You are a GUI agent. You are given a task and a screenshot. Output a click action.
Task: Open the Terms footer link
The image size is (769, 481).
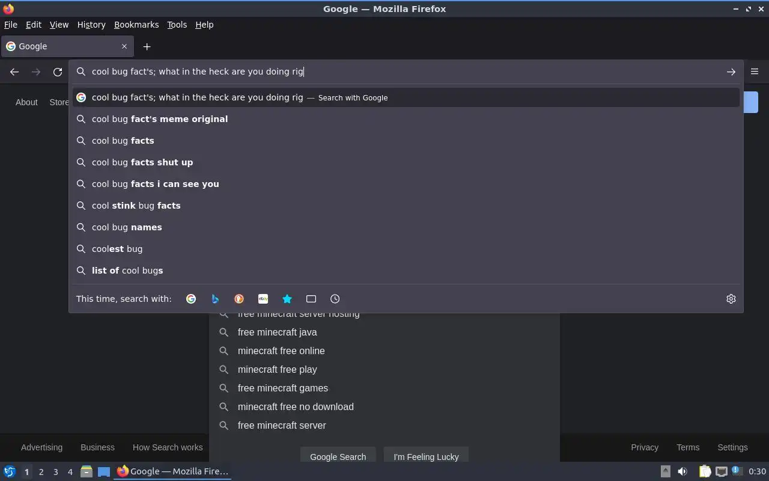[x=688, y=447]
